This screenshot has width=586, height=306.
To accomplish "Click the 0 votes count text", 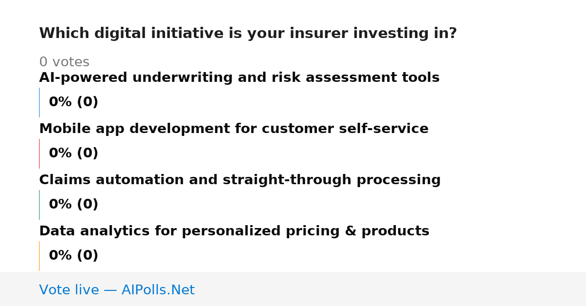I will tap(64, 62).
